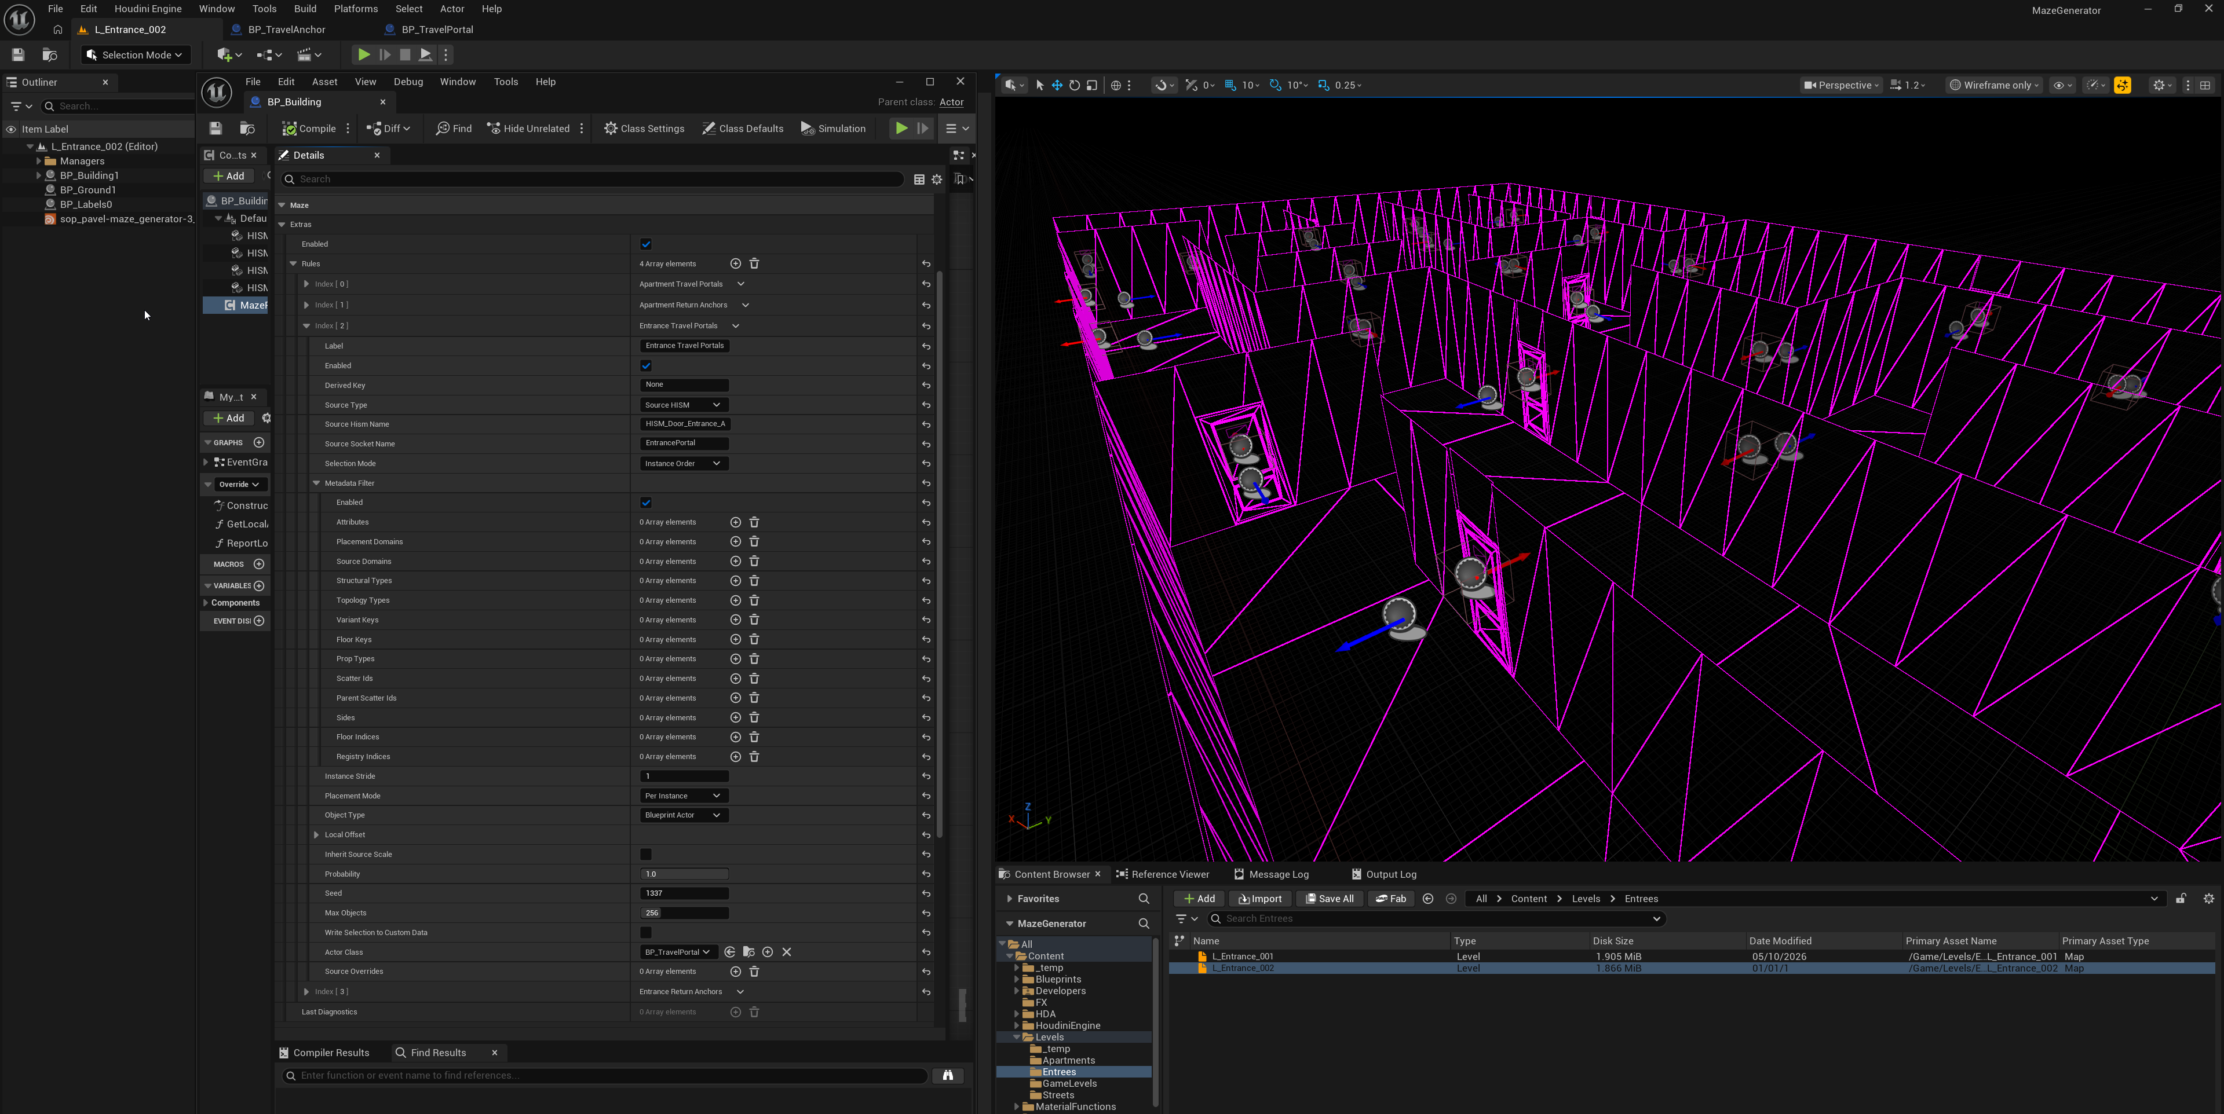
Task: Enable Write Selection to Custom Data checkbox
Action: (x=646, y=933)
